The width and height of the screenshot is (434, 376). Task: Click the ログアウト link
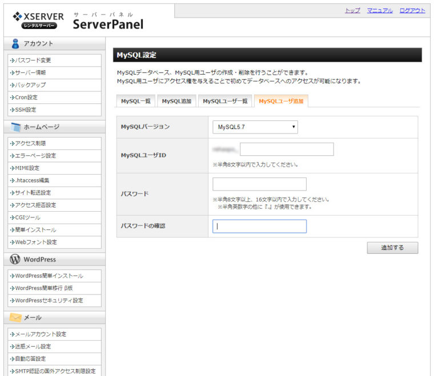[412, 10]
